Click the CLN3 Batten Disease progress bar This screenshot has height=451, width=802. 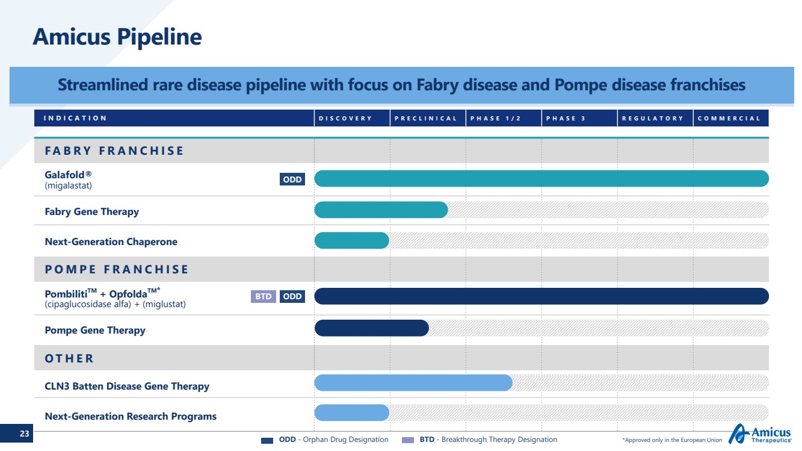pyautogui.click(x=413, y=383)
